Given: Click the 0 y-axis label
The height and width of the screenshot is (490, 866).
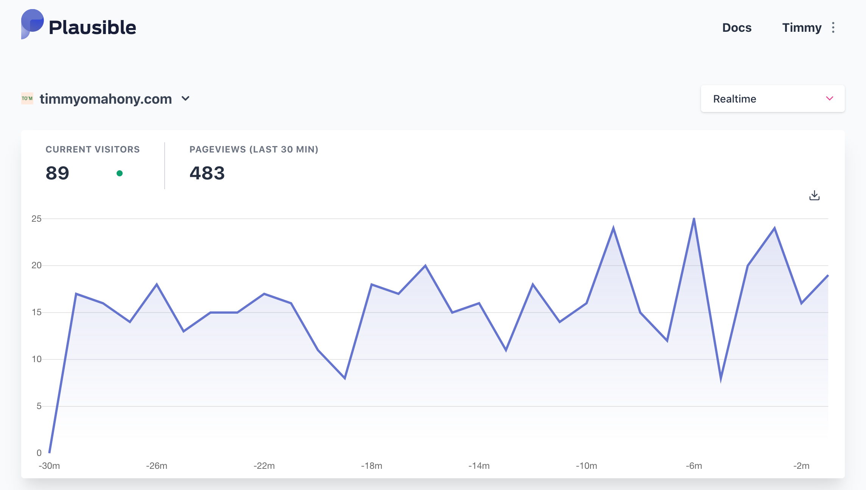Looking at the screenshot, I should click(39, 453).
